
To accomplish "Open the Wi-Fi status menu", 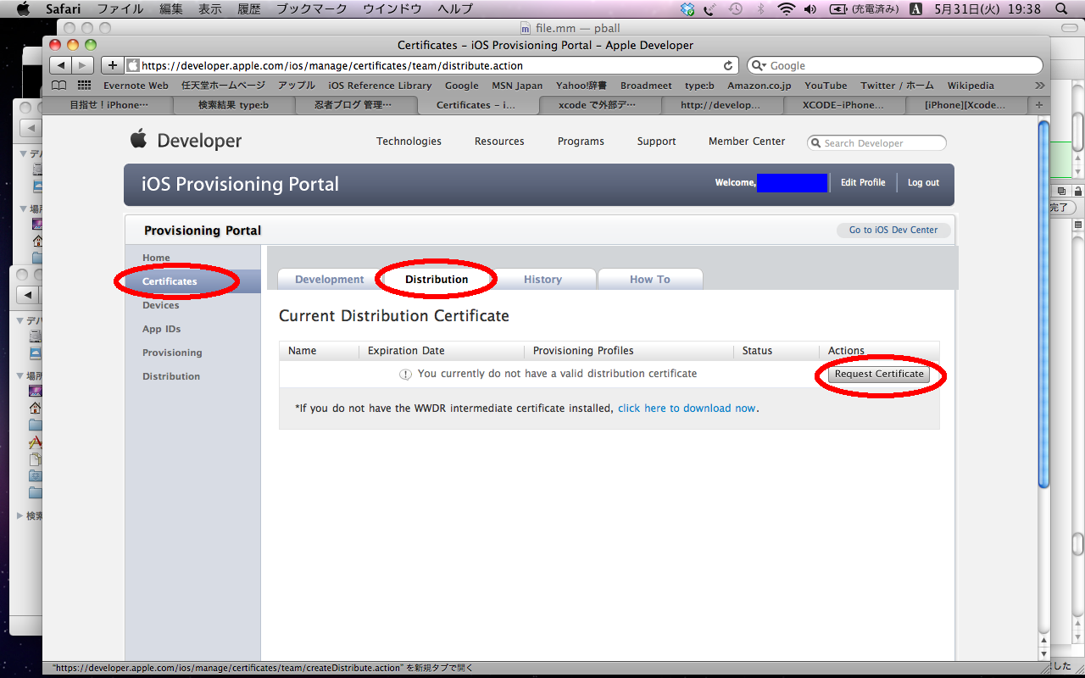I will pyautogui.click(x=786, y=8).
